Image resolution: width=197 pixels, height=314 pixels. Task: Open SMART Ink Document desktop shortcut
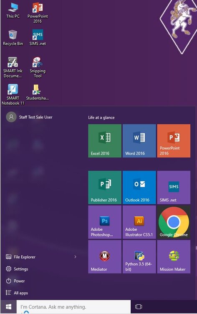13,67
